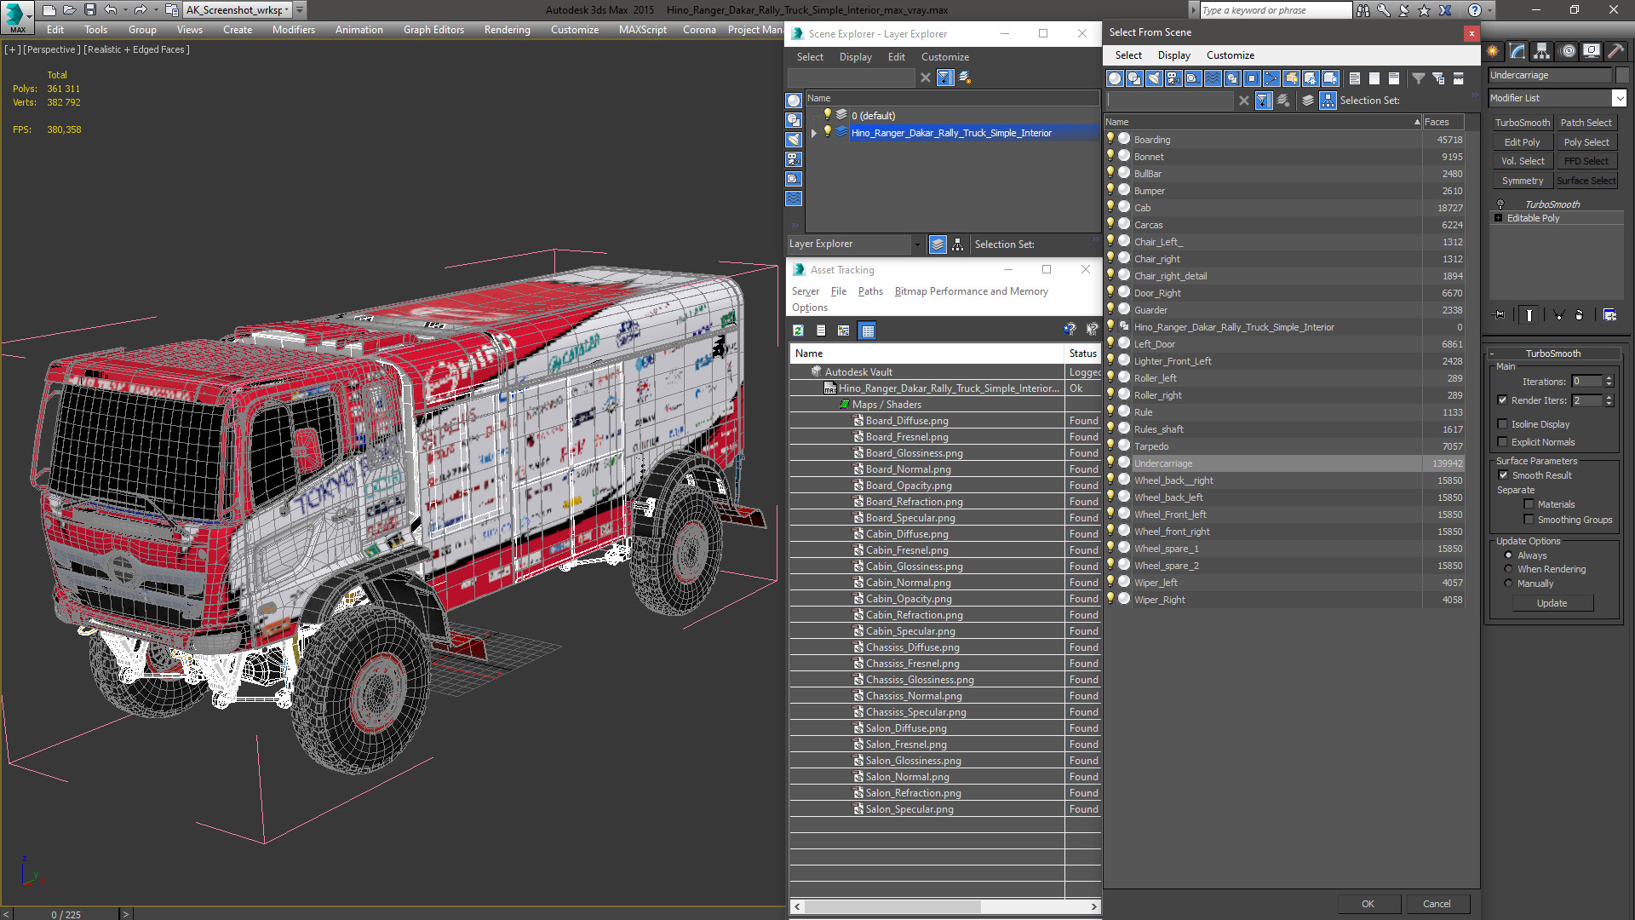Image resolution: width=1635 pixels, height=920 pixels.
Task: Open the Modifiers menu
Action: [x=293, y=30]
